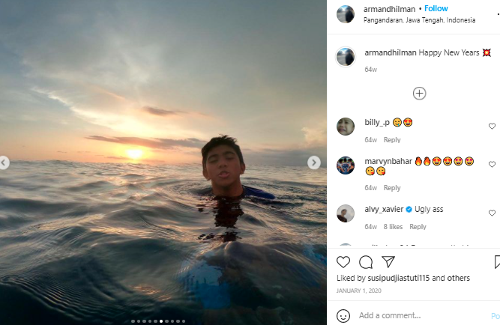Load more comments with plus circle
500x325 pixels.
[420, 94]
